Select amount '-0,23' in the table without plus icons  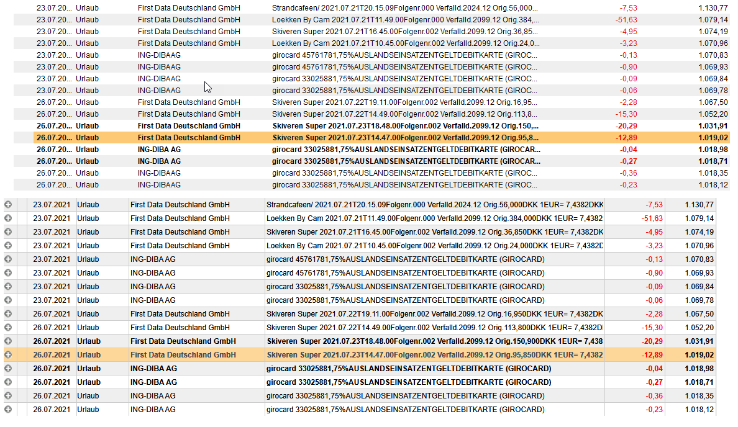[628, 185]
